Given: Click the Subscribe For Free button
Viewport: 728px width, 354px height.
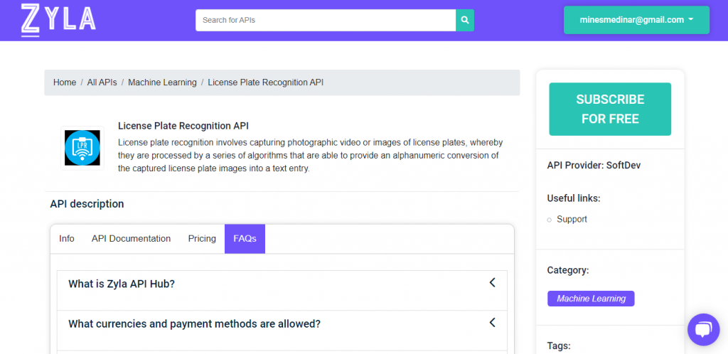Looking at the screenshot, I should point(609,109).
